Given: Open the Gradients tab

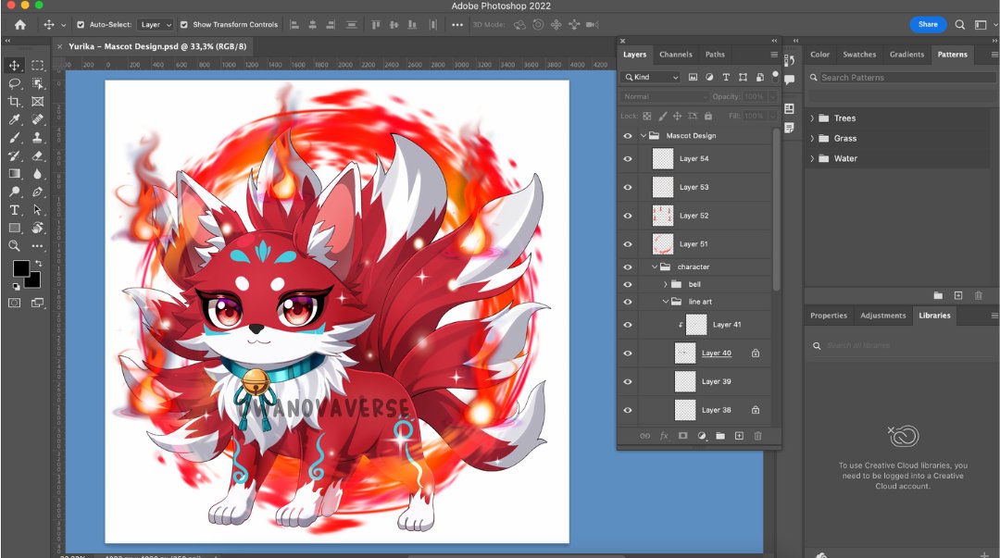Looking at the screenshot, I should pyautogui.click(x=906, y=55).
